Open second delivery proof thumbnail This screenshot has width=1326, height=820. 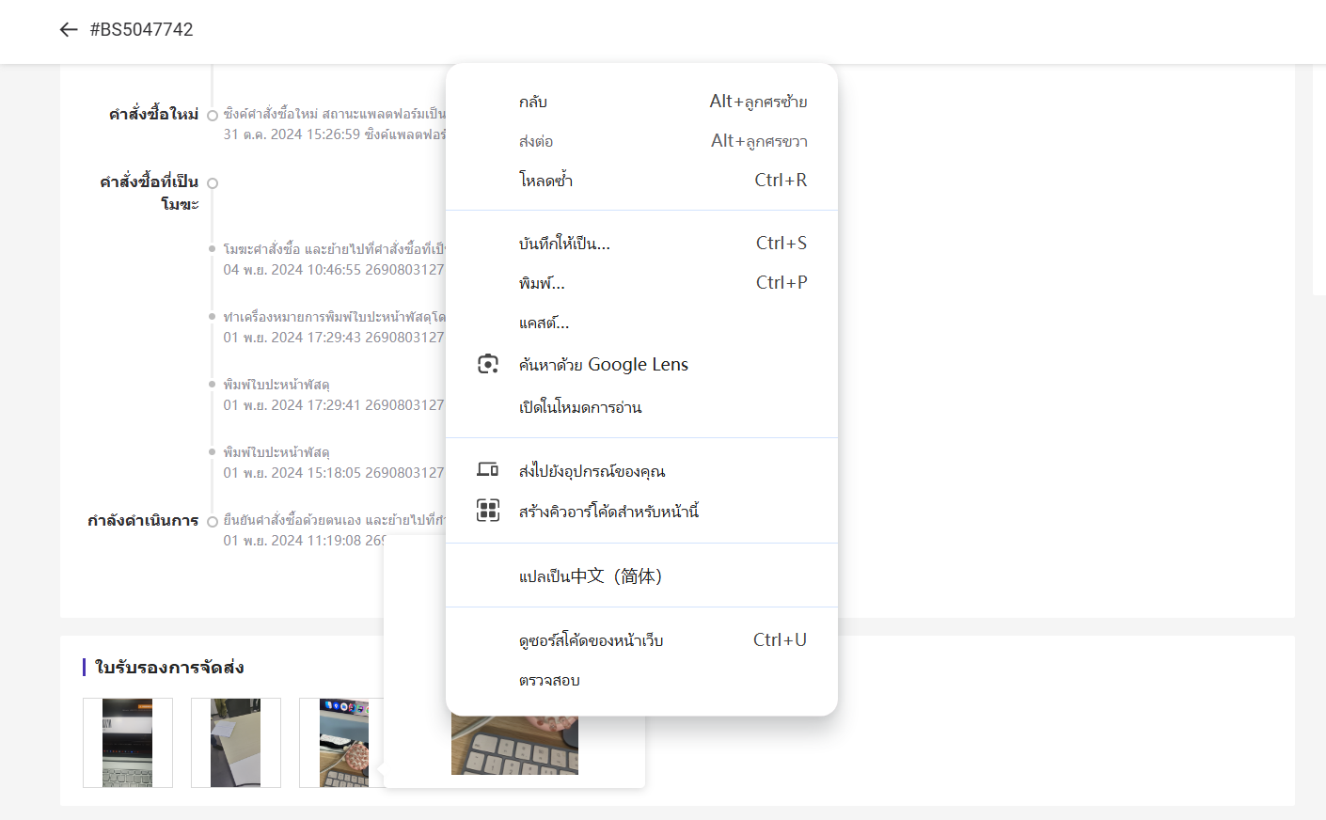coord(236,743)
